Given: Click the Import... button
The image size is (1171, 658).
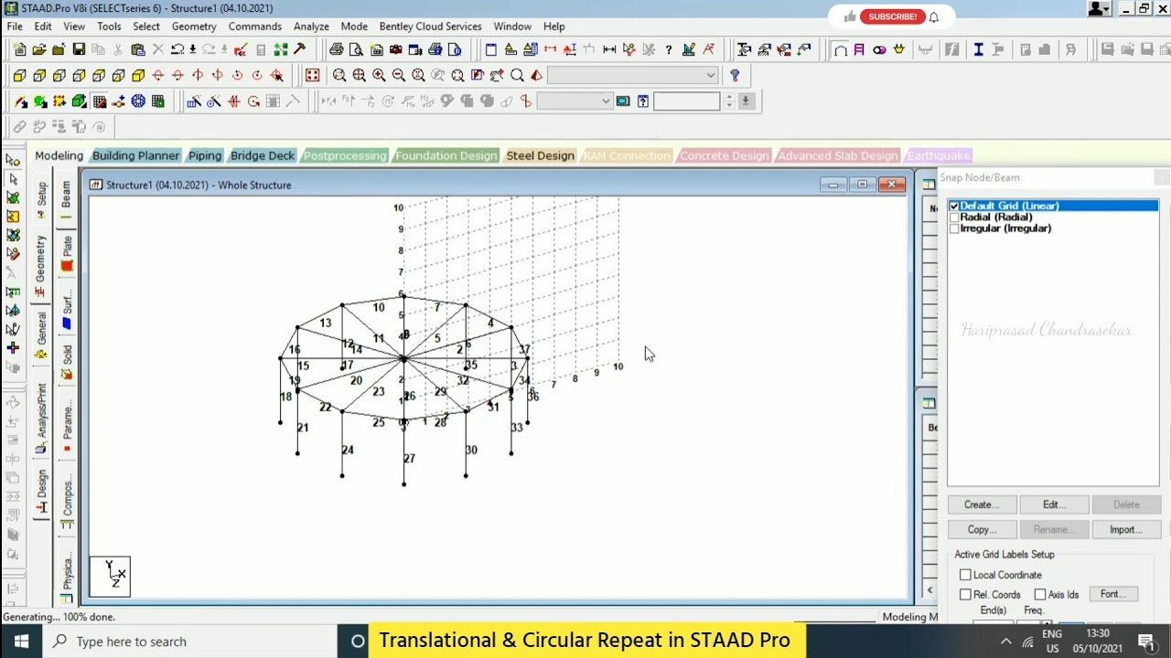Looking at the screenshot, I should pos(1126,529).
